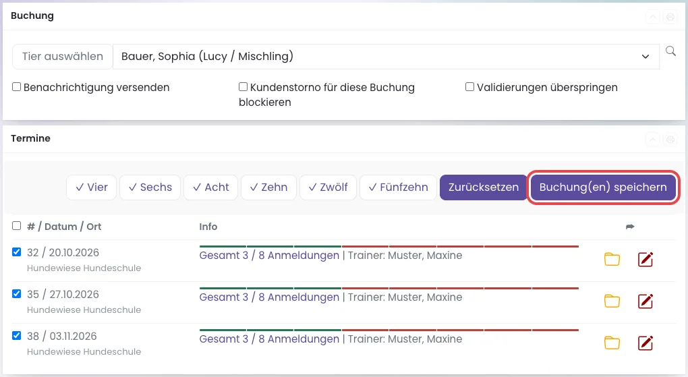Edit appointment 35 / 27.10.2026 via pencil icon
Screen dimensions: 688x377
646,301
